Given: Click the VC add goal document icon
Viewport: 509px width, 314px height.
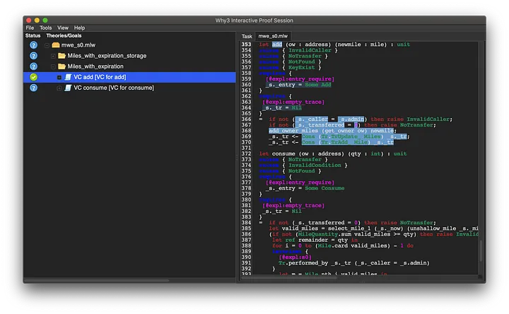Looking at the screenshot, I should pos(68,77).
